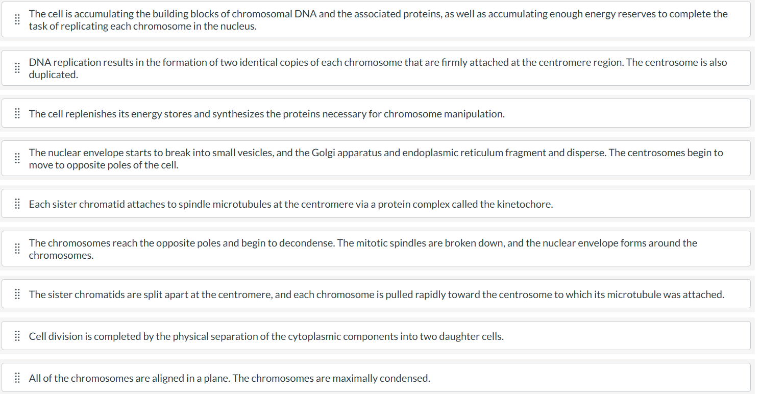Select the card mentioning Golgi apparatus fragmentation
761x394 pixels.
[x=378, y=158]
